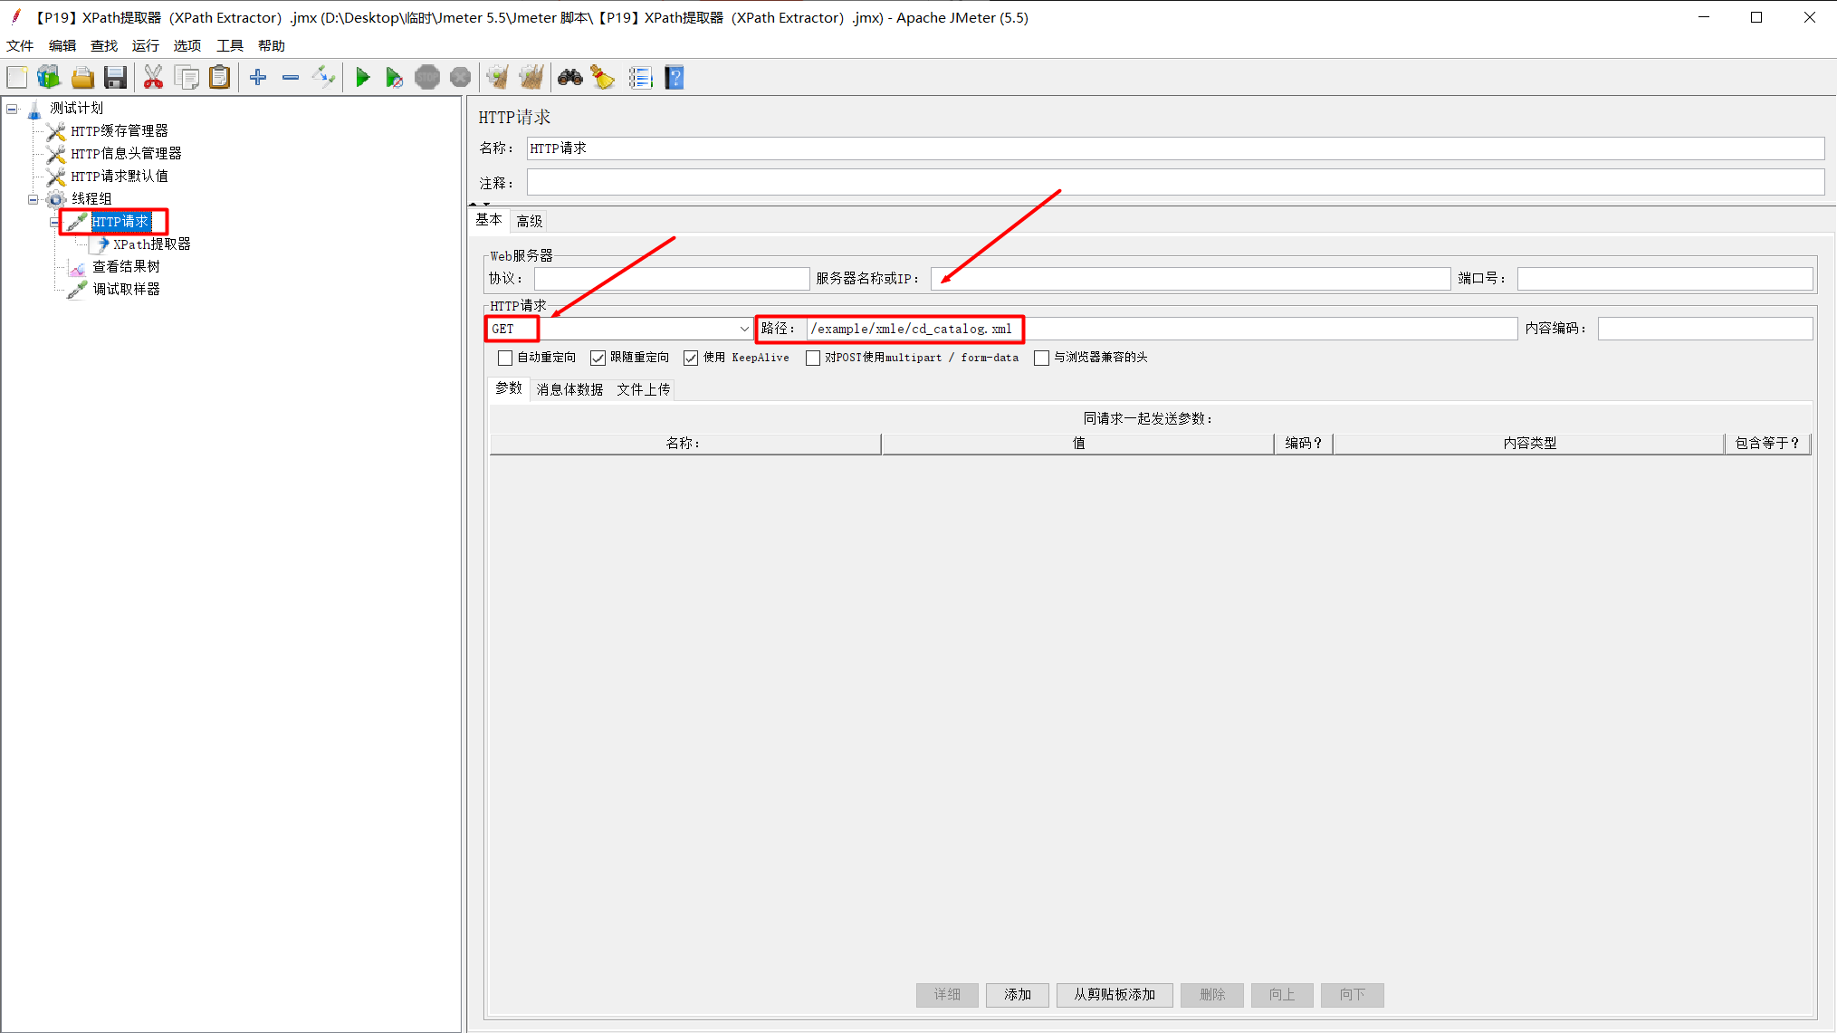
Task: Enable 自动重定向 checkbox
Action: [x=505, y=358]
